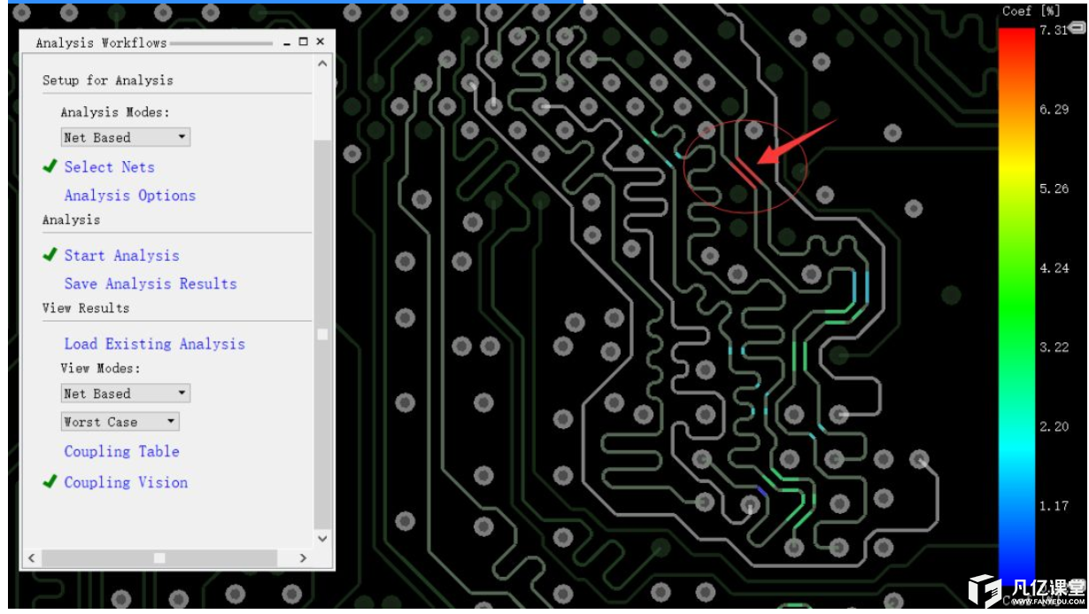Click the 2.20 value on color legend
1089x614 pixels.
1054,426
